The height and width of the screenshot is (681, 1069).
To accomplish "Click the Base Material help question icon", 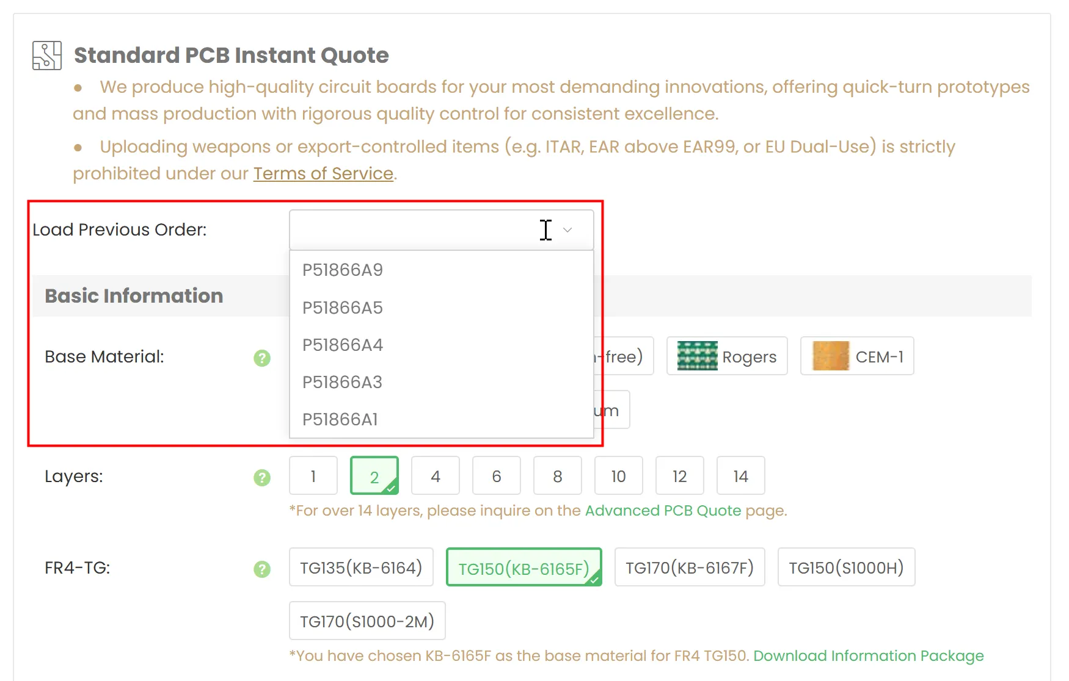I will coord(262,358).
